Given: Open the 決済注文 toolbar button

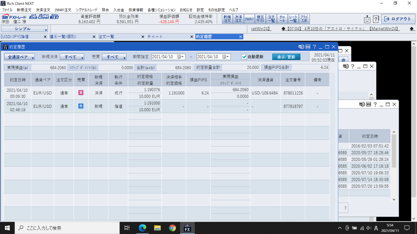Looking at the screenshot, I should tap(238, 19).
